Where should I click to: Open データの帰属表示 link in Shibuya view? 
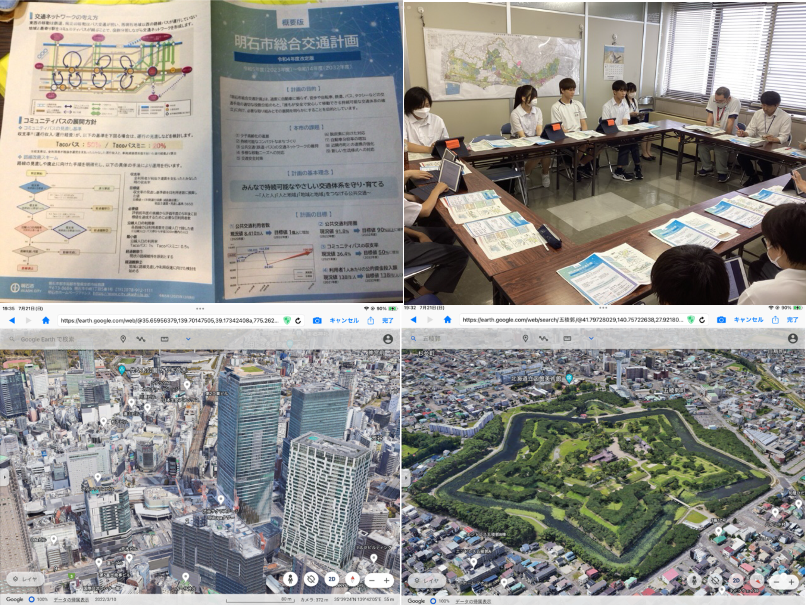(x=71, y=599)
